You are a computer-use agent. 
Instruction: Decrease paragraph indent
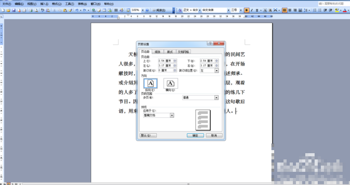pyautogui.click(x=325, y=10)
